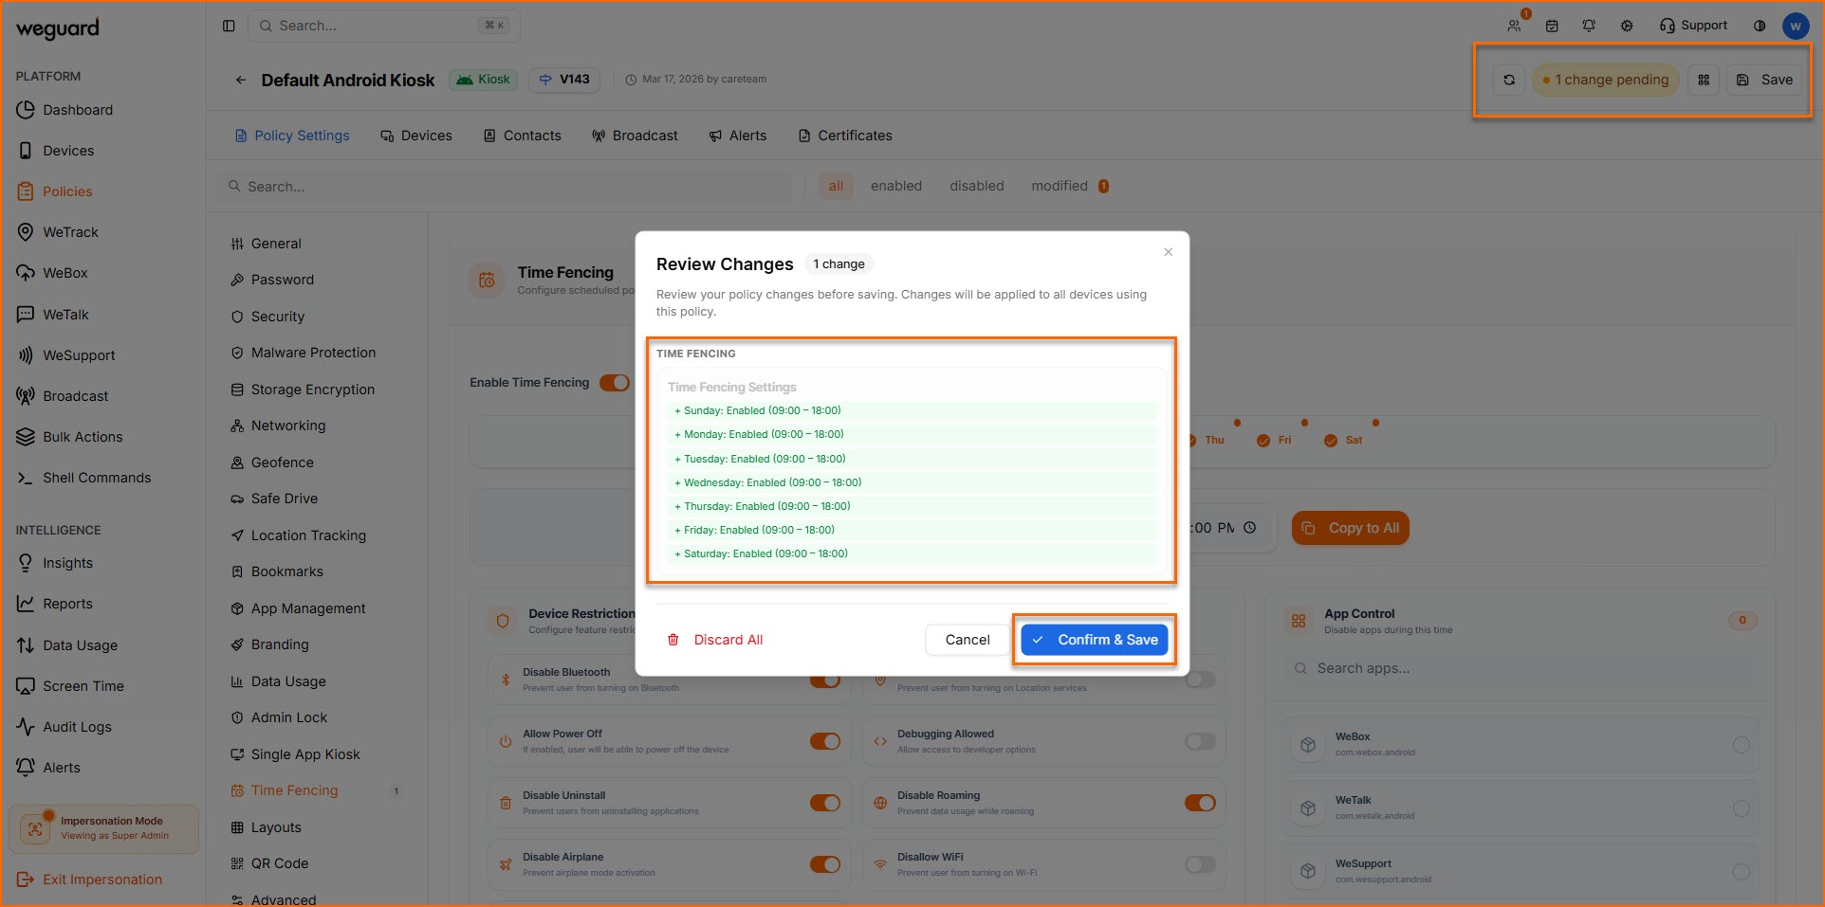The image size is (1825, 907).
Task: Open the settings gear icon in header
Action: 1627,26
